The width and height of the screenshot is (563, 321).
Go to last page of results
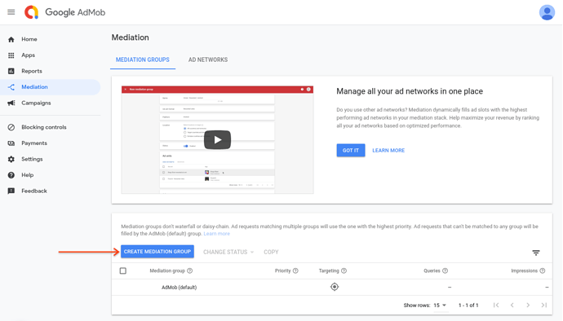tap(544, 306)
